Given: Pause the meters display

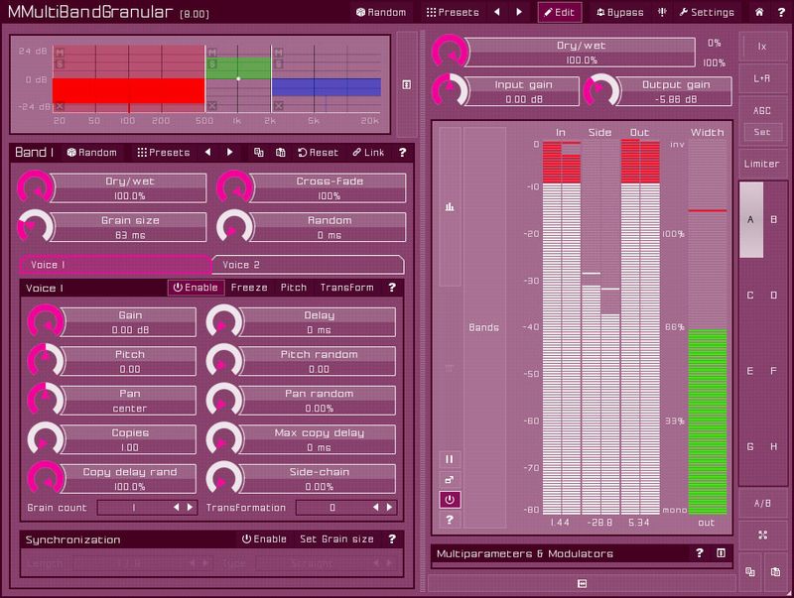Looking at the screenshot, I should (x=450, y=459).
